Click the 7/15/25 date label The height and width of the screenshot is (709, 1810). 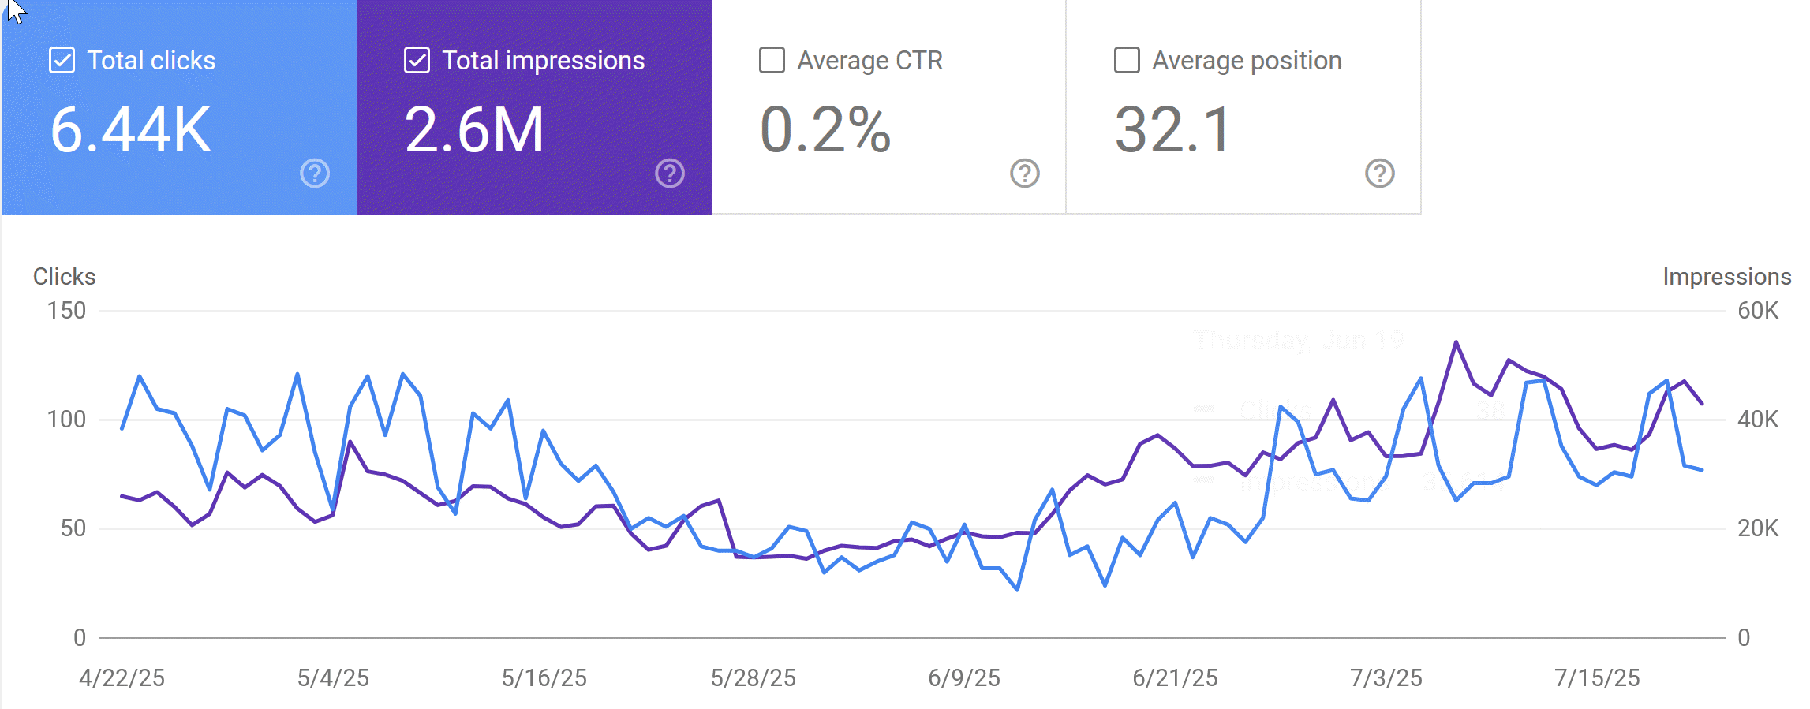(x=1597, y=678)
